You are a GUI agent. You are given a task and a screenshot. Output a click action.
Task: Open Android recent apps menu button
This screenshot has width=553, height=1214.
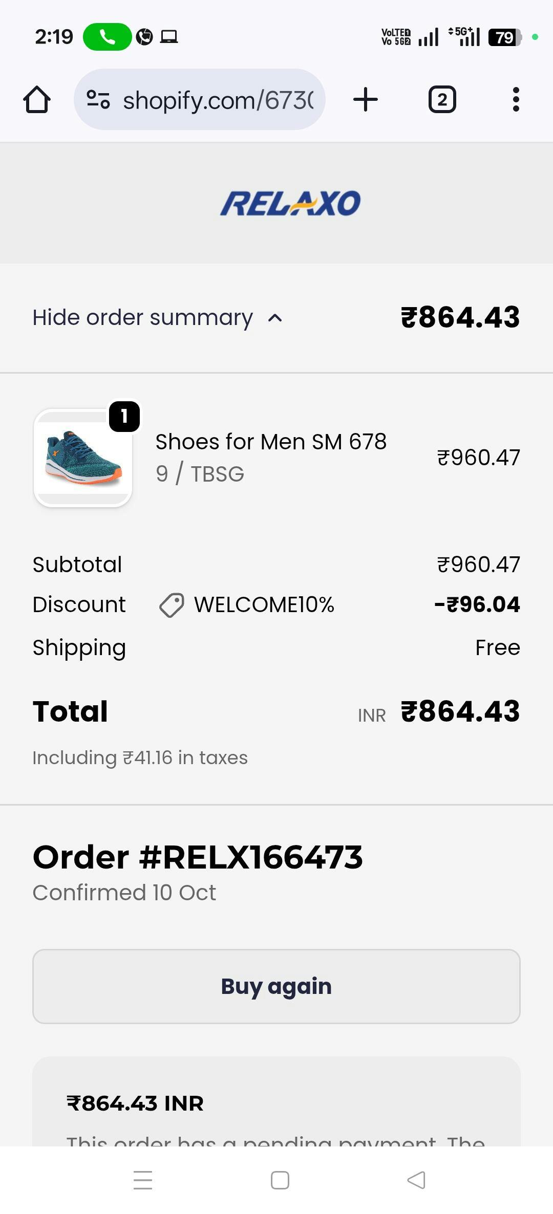143,1180
